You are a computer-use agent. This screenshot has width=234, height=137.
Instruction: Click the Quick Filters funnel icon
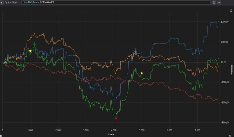pyautogui.click(x=2, y=2)
